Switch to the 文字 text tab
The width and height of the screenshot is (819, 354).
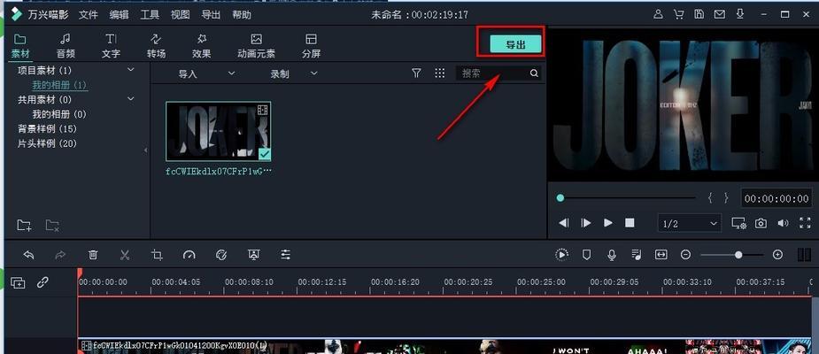point(111,46)
